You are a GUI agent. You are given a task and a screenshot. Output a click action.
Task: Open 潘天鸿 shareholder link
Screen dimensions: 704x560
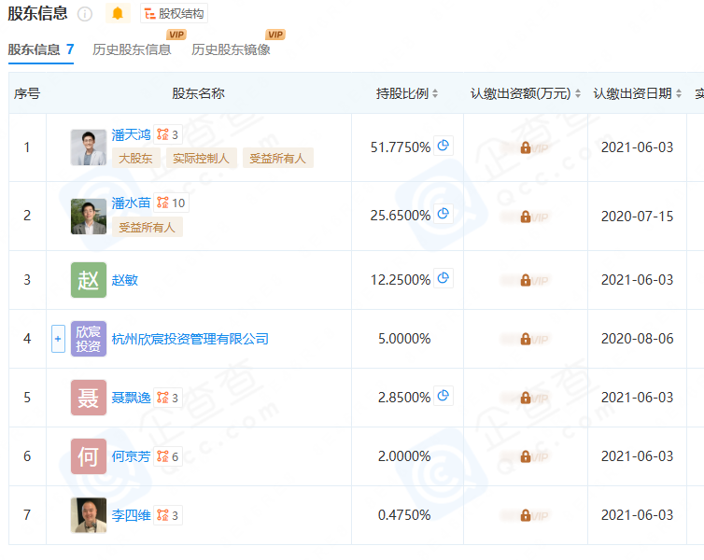point(131,134)
